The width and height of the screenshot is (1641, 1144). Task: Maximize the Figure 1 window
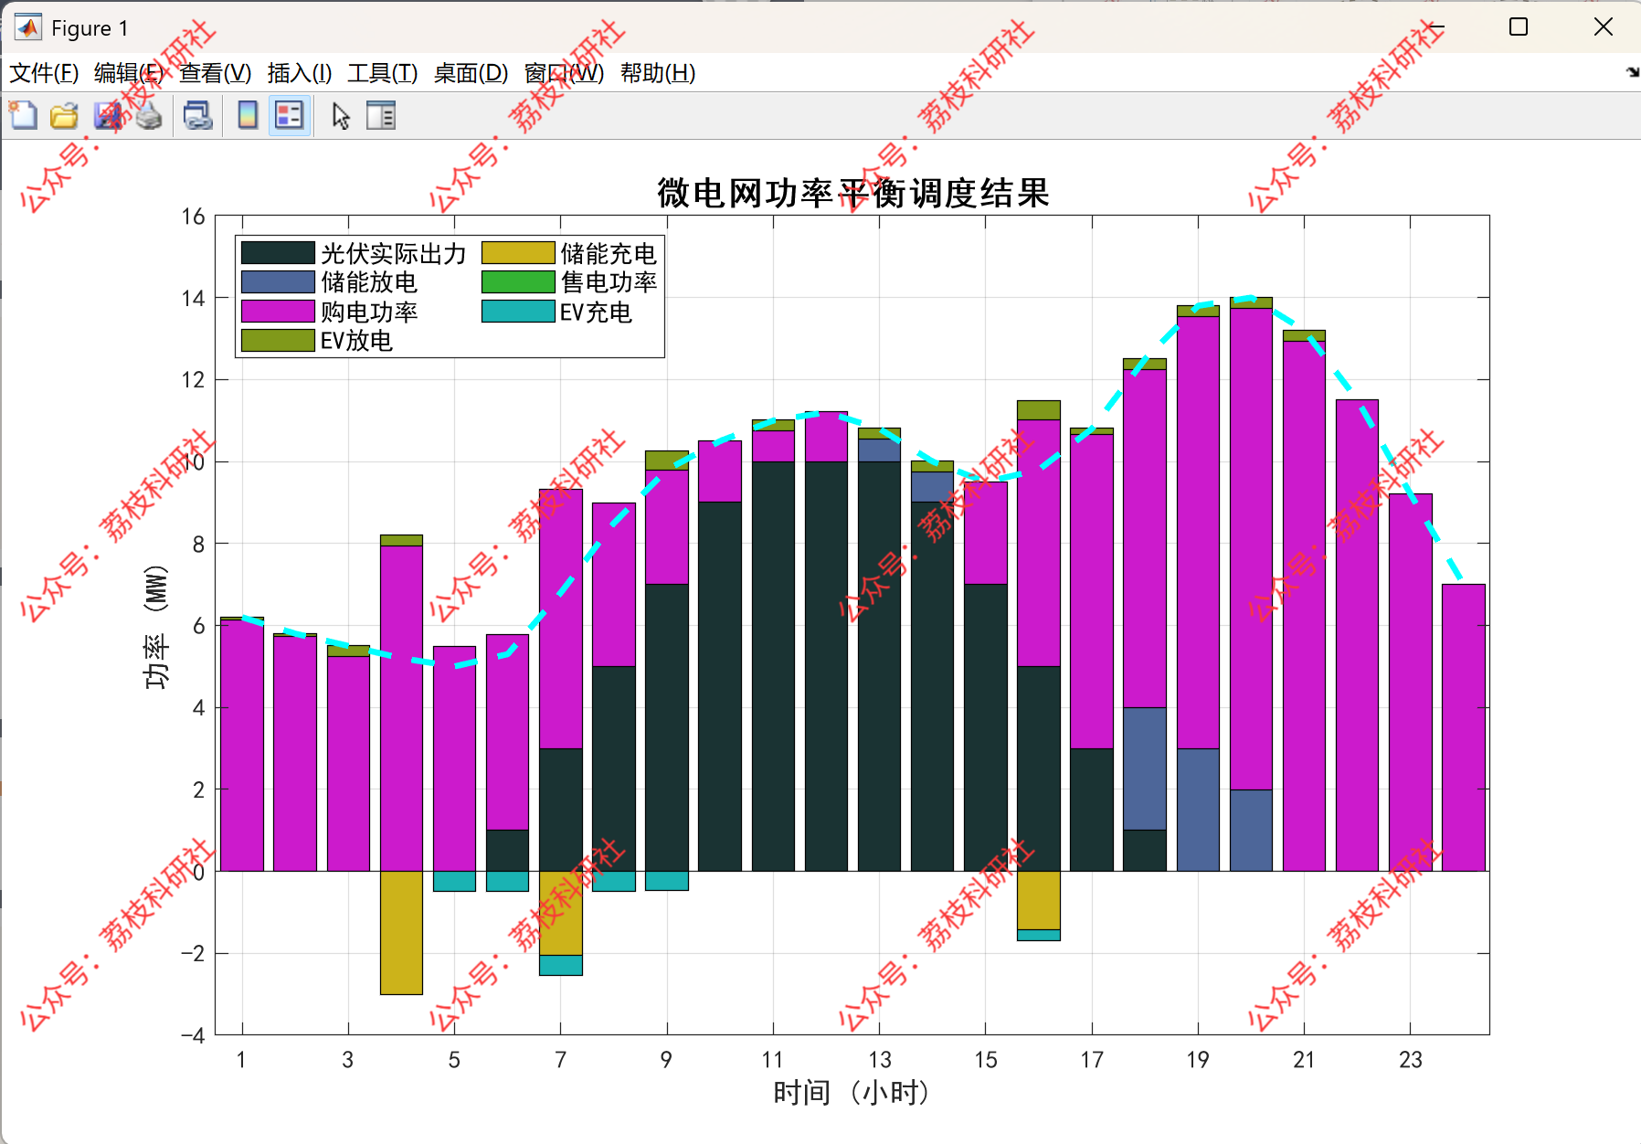1519,27
